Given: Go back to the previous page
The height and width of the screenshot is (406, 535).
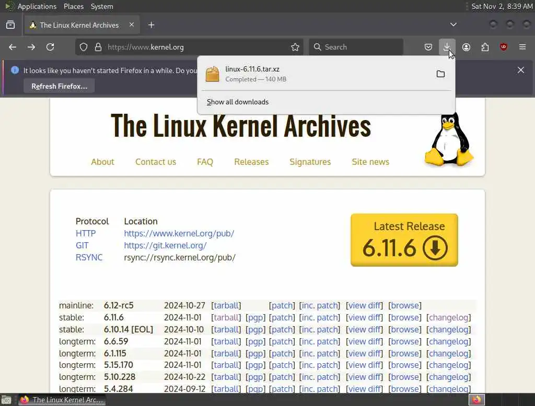Looking at the screenshot, I should point(13,47).
